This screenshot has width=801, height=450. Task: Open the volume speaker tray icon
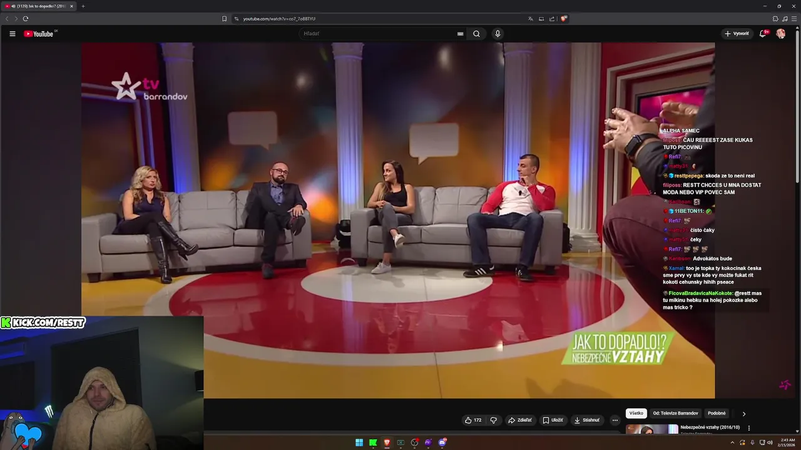[x=770, y=442]
